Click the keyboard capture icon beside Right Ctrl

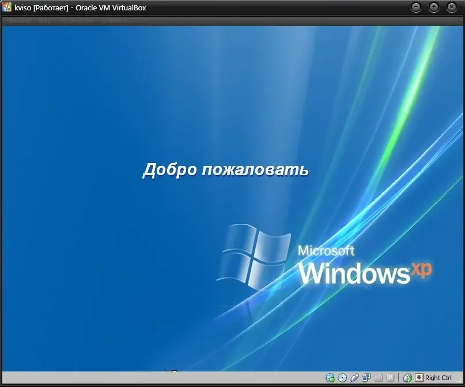[x=419, y=378]
